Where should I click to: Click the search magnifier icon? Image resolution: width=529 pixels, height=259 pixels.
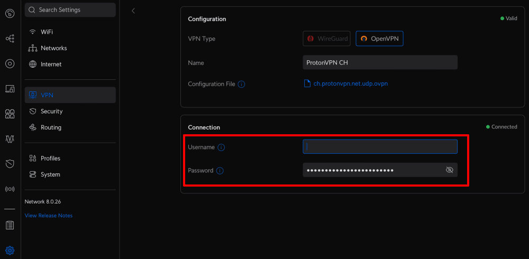click(32, 10)
